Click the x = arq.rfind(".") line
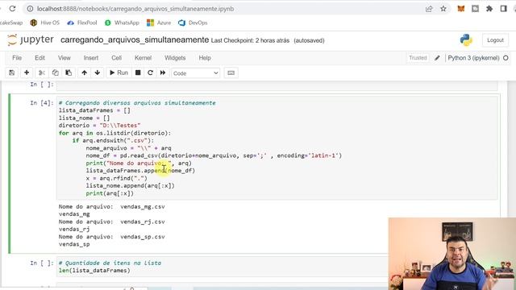Viewport: 516px width, 290px height. click(116, 178)
